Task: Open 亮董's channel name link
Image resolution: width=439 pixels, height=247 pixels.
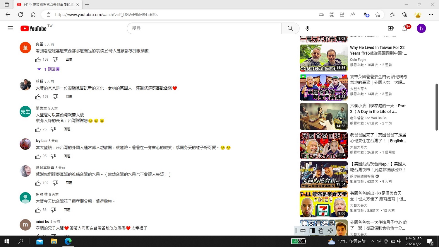Action: (39, 44)
